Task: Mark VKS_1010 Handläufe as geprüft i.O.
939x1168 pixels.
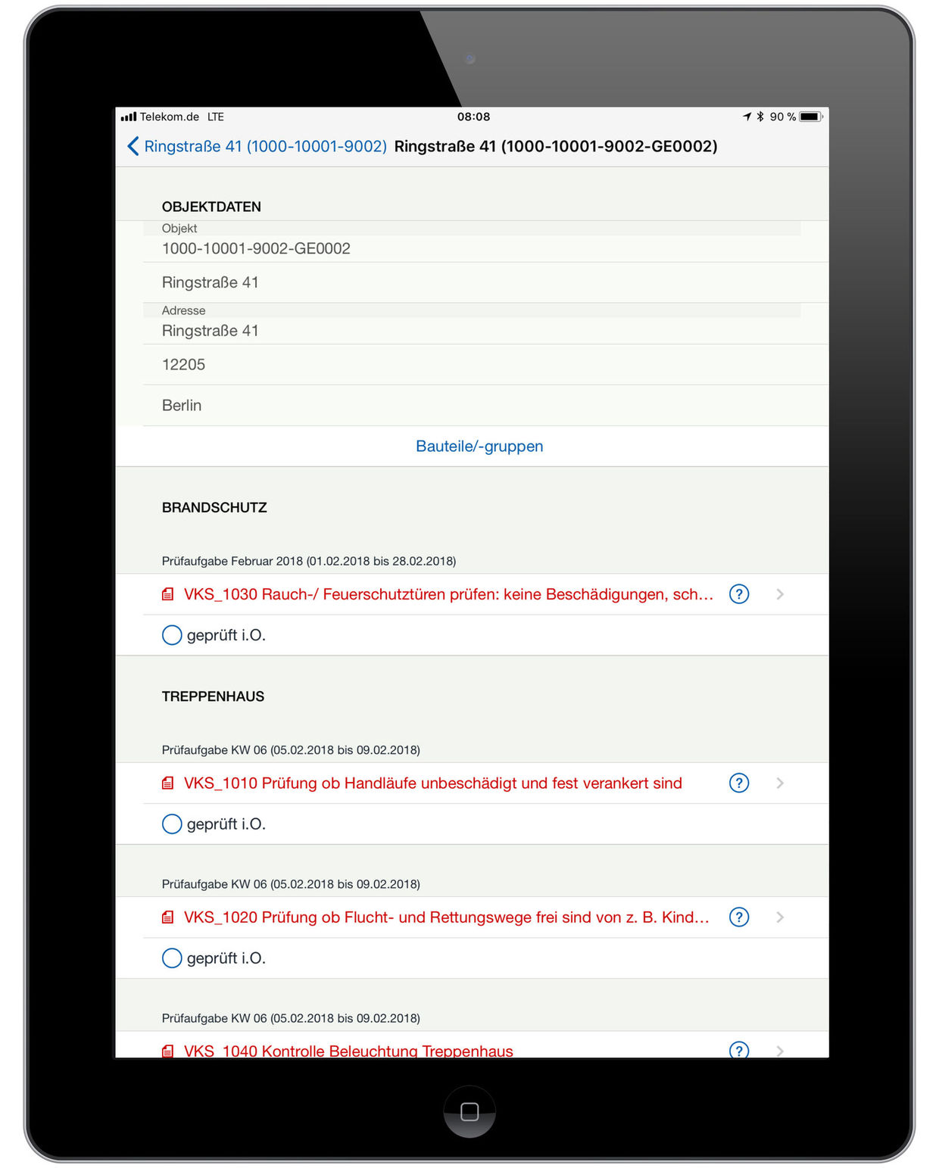Action: tap(172, 824)
